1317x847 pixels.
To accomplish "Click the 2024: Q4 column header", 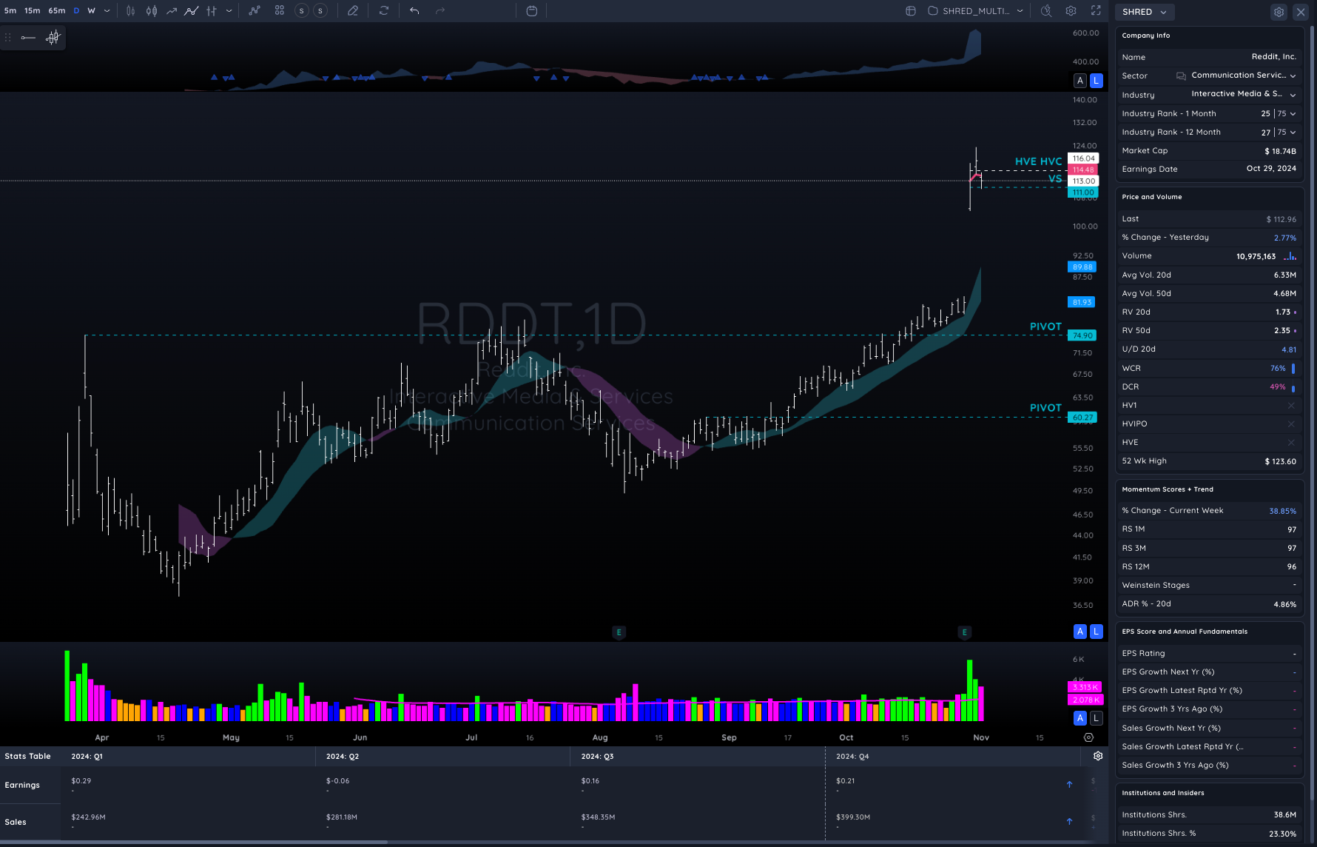I will point(852,757).
